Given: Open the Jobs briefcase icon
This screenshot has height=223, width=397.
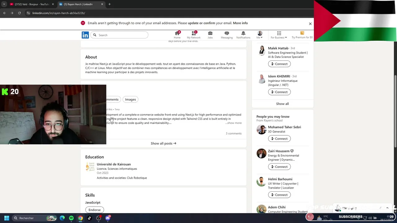Looking at the screenshot, I should pos(210,33).
